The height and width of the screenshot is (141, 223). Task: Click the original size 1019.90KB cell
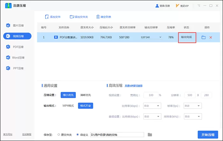(x=87, y=37)
